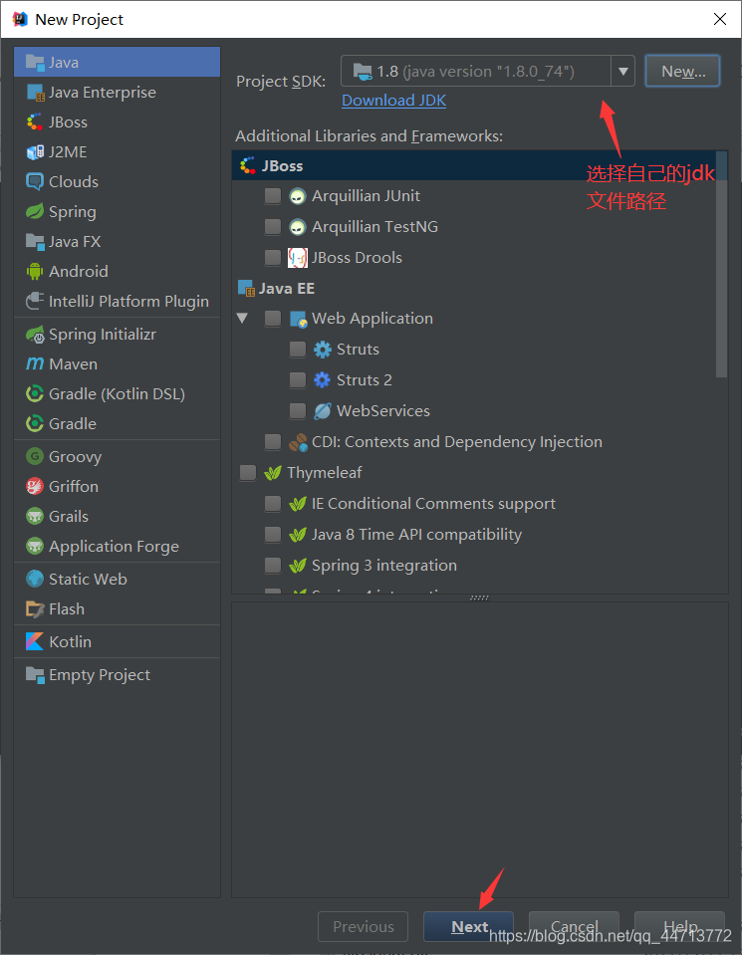Enable the Arquillian JUnit checkbox
The image size is (742, 955).
(272, 195)
